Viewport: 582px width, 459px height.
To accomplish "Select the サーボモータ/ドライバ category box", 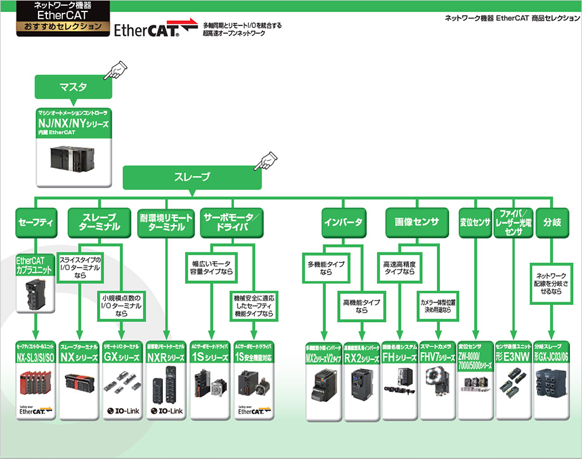I will (231, 223).
